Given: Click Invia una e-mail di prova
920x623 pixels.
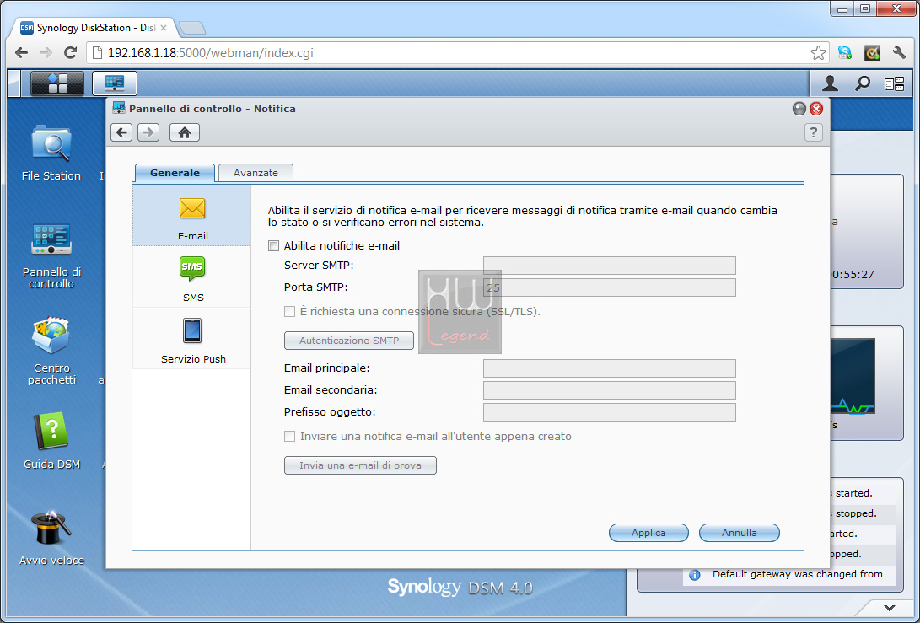Looking at the screenshot, I should tap(360, 465).
